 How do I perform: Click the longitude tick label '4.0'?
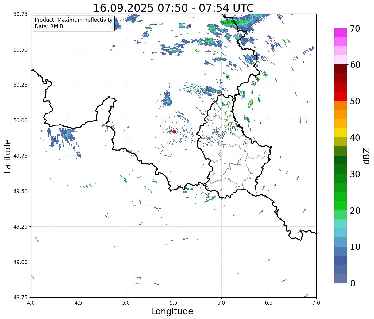[x=31, y=303]
